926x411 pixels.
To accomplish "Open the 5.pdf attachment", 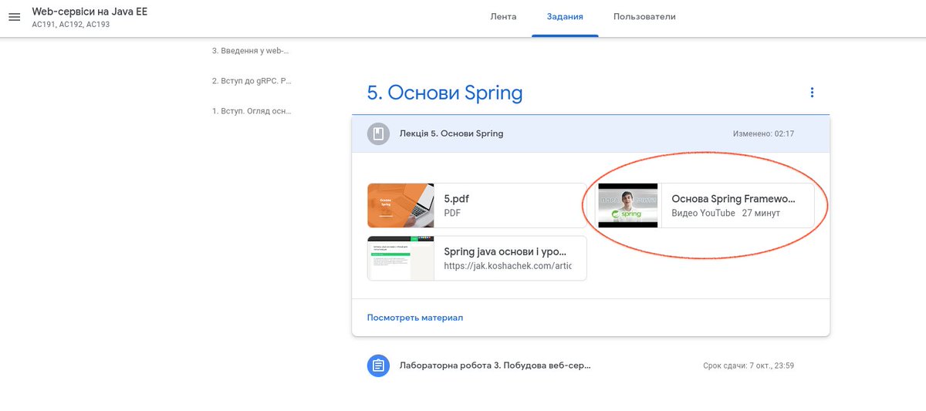I will (x=477, y=205).
